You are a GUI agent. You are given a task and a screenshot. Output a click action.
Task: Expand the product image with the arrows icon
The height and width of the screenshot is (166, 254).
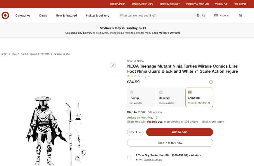coord(113,65)
